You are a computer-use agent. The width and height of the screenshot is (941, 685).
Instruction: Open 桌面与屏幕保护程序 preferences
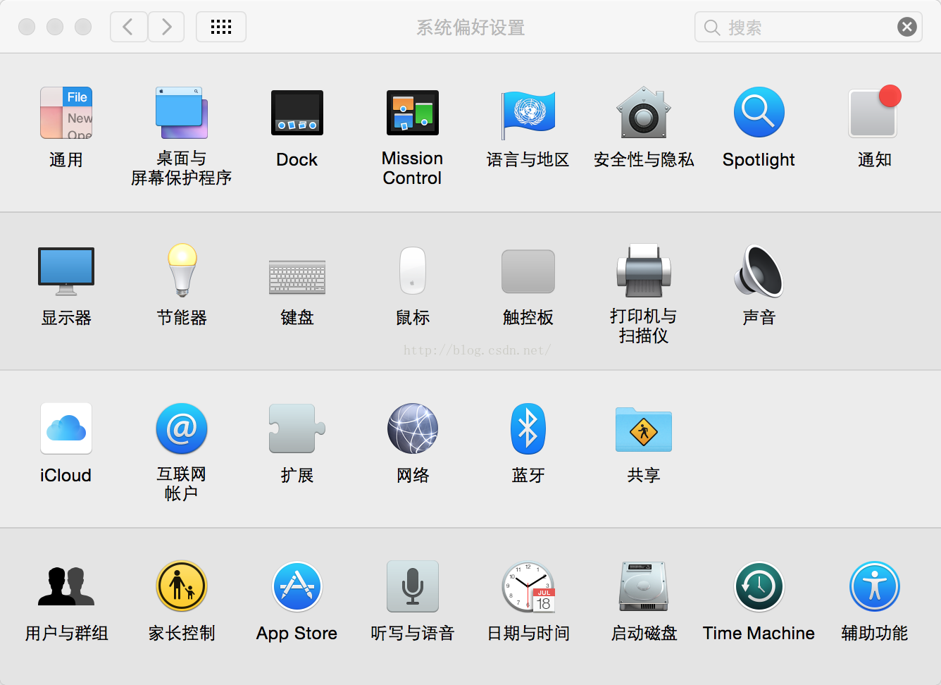182,113
